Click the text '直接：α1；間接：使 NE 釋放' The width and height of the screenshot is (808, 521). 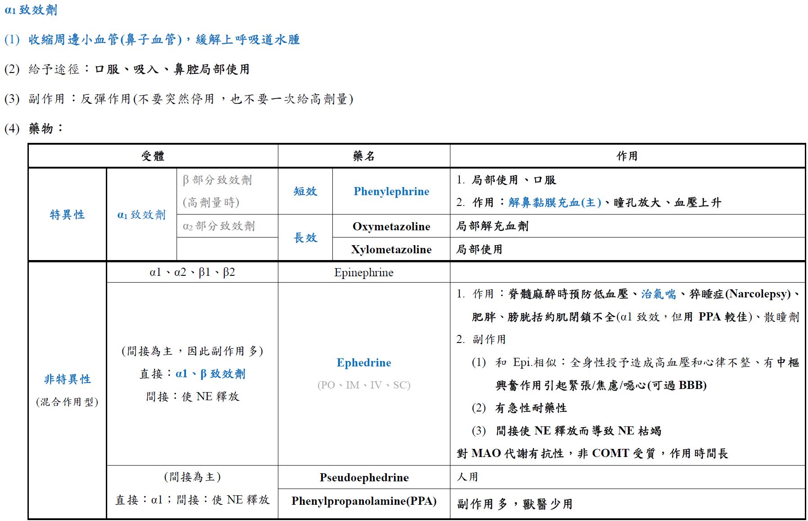[x=192, y=500]
